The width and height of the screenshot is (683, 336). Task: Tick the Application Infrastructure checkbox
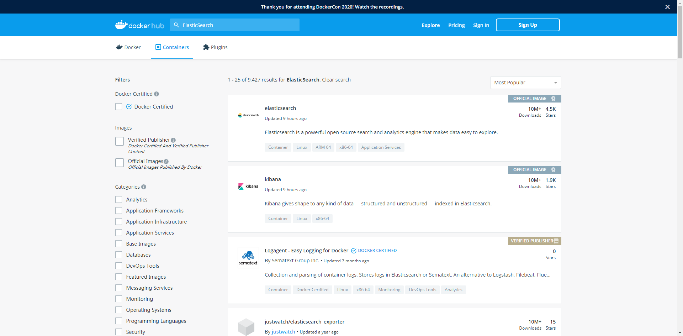point(119,222)
